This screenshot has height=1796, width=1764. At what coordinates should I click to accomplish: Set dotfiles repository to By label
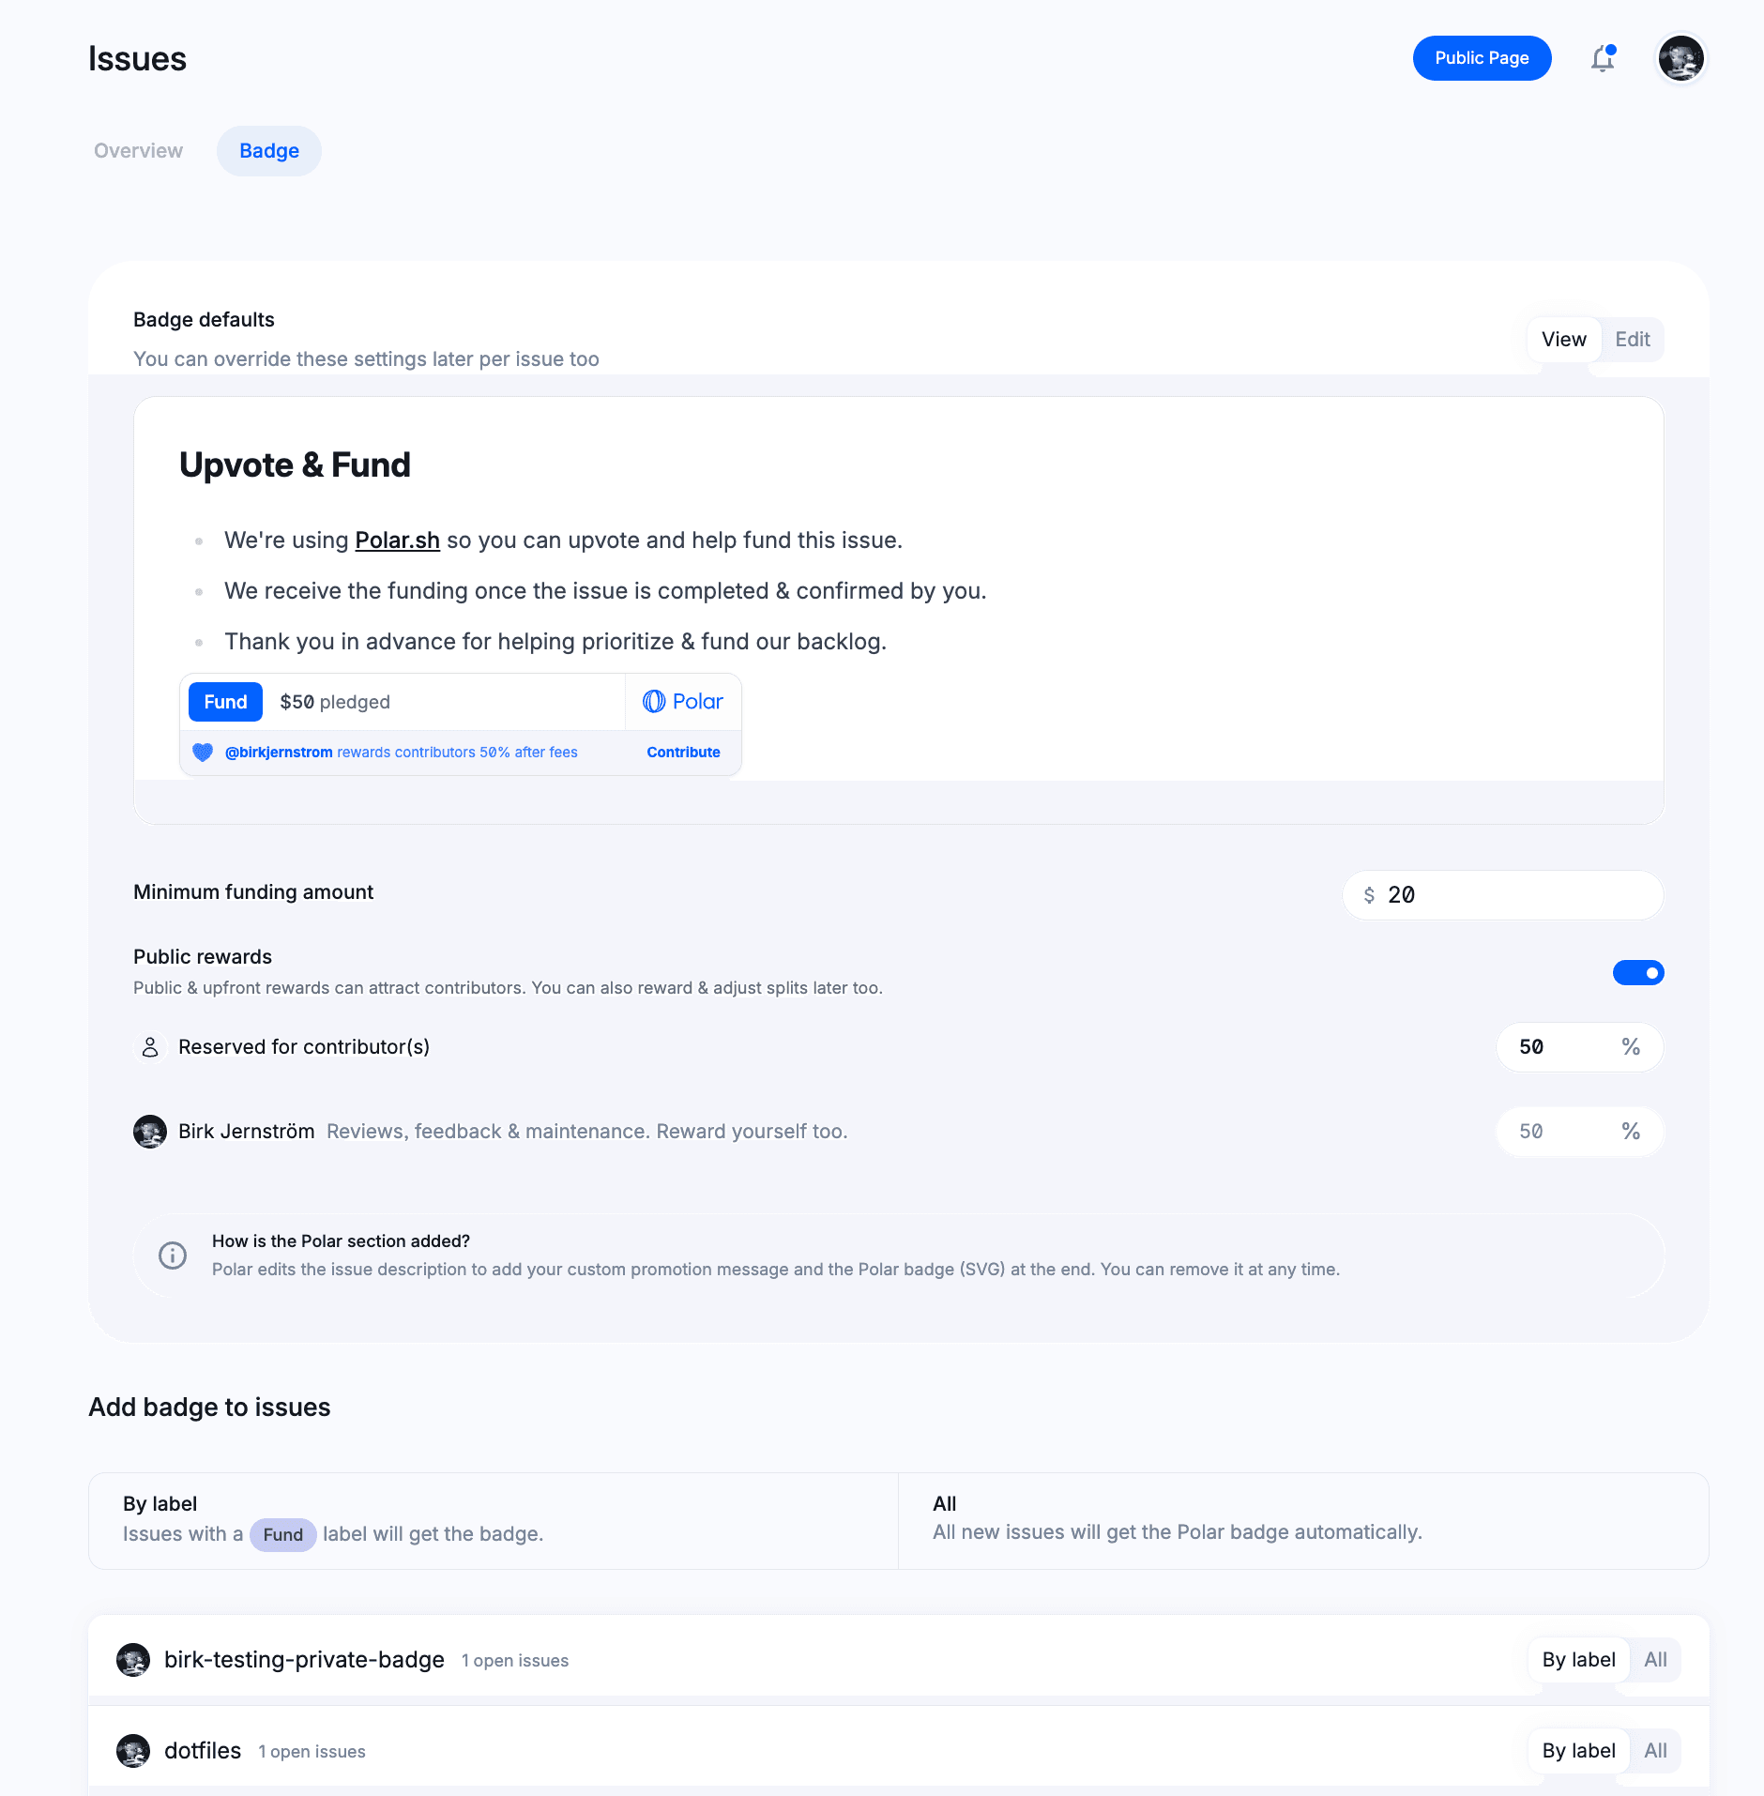tap(1579, 1751)
